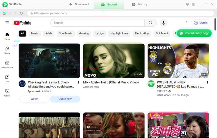Select the All filter chip
The height and width of the screenshot is (138, 217).
coord(23,33)
